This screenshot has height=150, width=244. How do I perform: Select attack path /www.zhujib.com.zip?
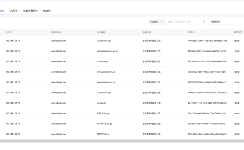tap(106, 82)
